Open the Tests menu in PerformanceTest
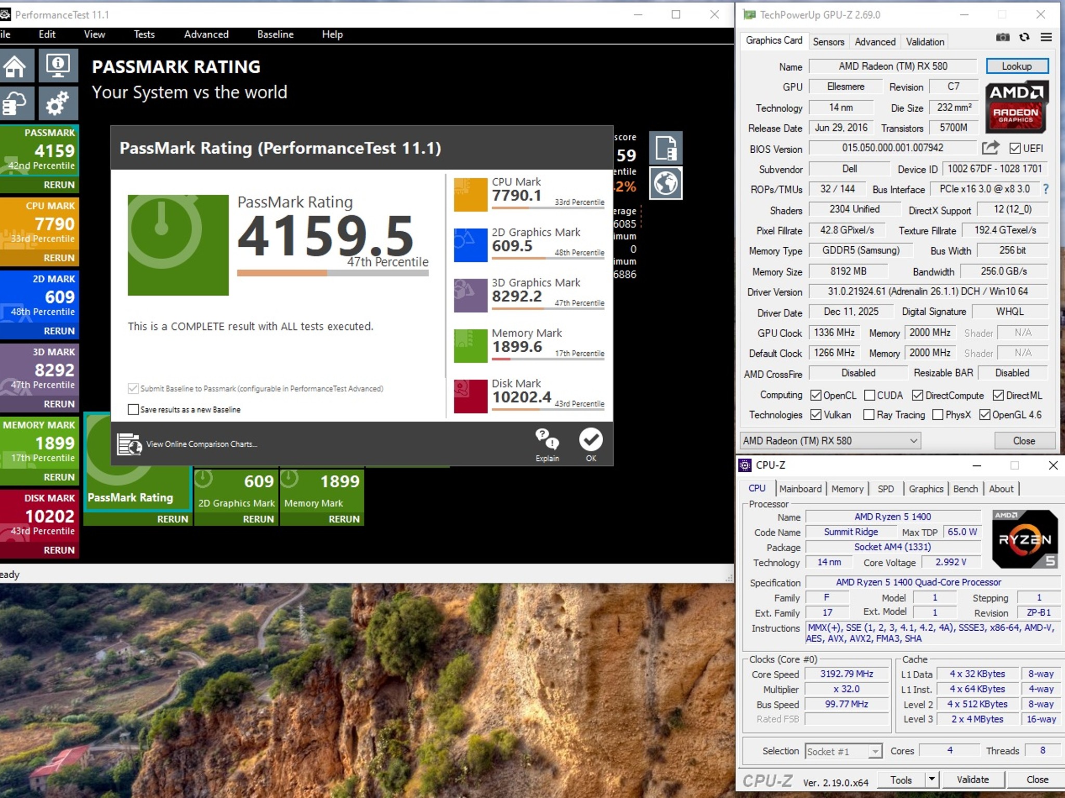This screenshot has width=1065, height=798. pos(144,34)
